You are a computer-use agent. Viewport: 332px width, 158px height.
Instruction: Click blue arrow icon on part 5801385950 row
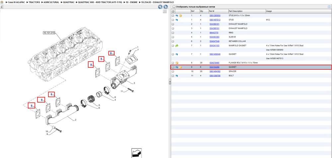pyautogui.click(x=177, y=16)
